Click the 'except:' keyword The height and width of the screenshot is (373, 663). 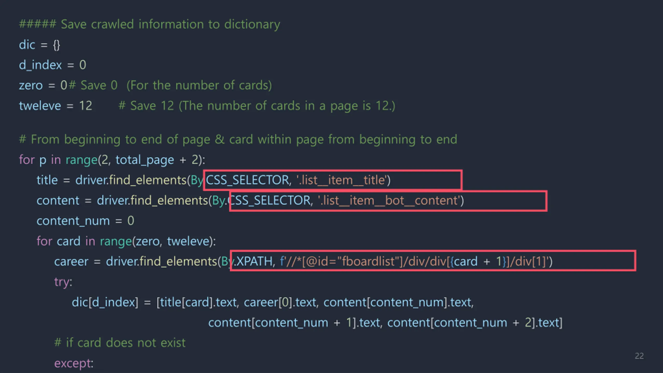(x=74, y=363)
